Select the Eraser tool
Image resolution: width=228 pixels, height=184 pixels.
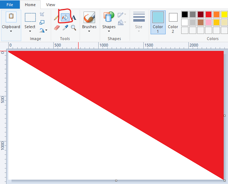(57, 28)
